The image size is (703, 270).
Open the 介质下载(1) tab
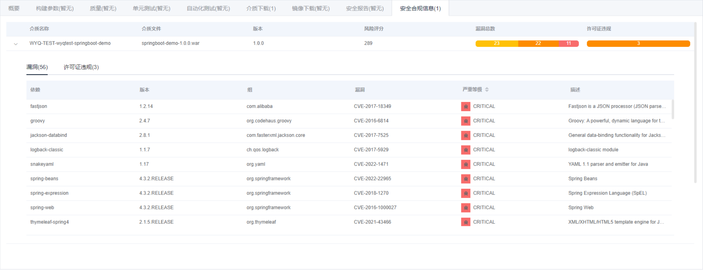261,8
